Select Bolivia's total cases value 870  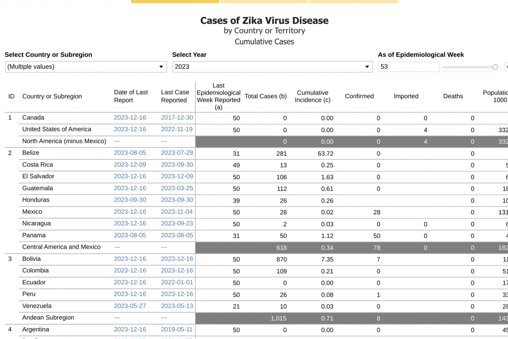281,259
